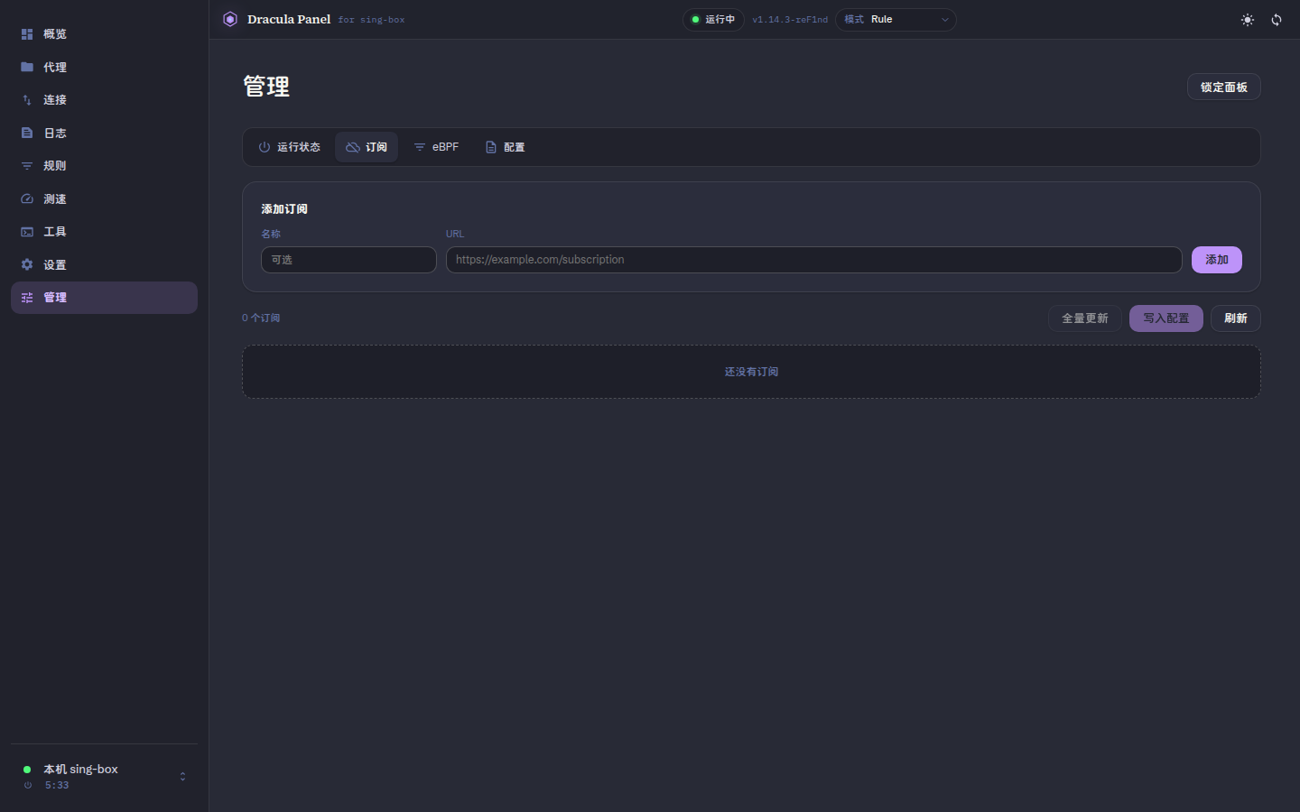Click the 代理 folder icon
This screenshot has width=1300, height=812.
[27, 67]
